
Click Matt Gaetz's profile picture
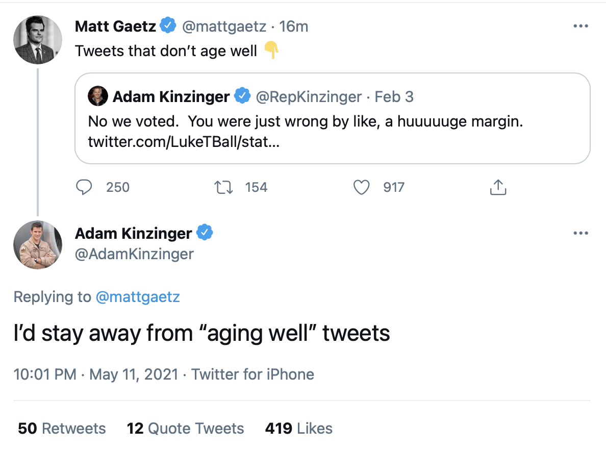[38, 40]
